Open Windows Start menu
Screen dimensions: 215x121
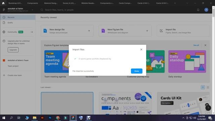pos(4,118)
